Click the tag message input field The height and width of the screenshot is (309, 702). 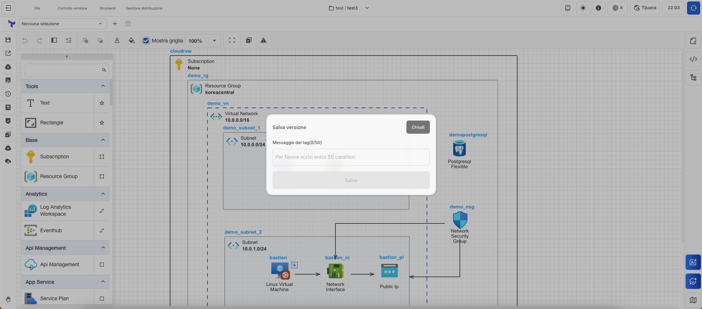coord(351,157)
